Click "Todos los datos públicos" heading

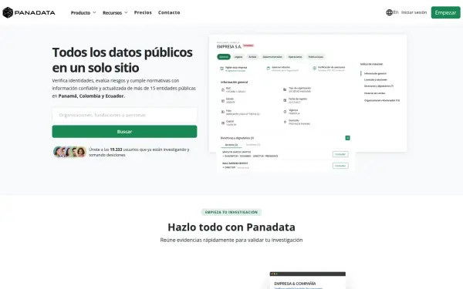click(122, 52)
